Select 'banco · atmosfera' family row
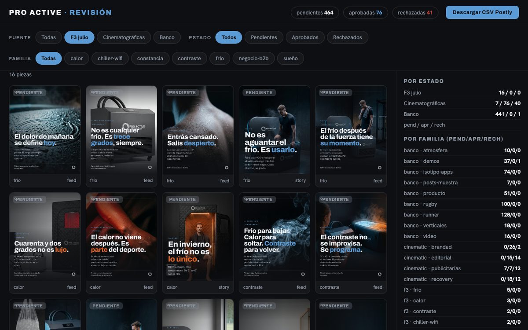Image resolution: width=528 pixels, height=330 pixels. (x=462, y=150)
